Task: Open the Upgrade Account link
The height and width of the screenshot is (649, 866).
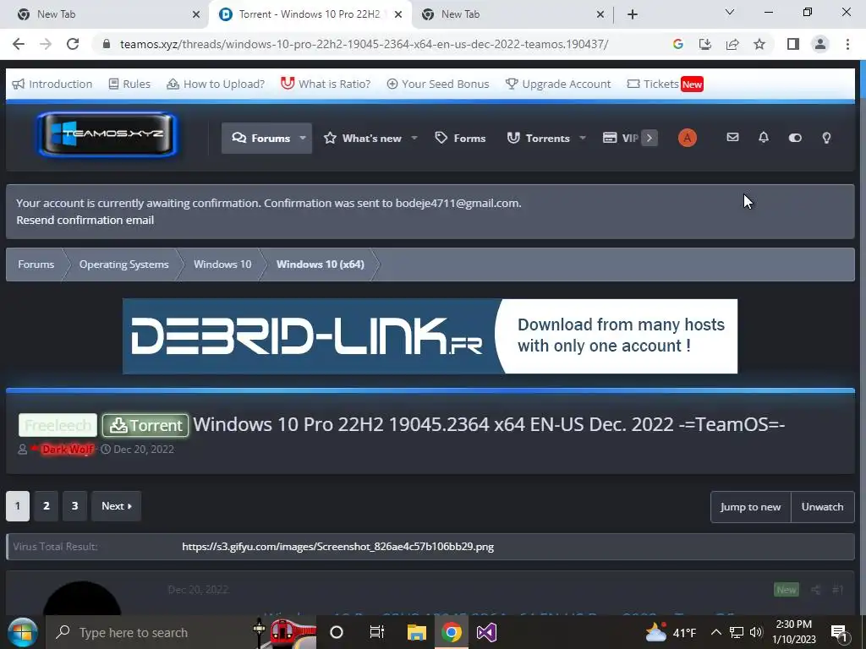Action: coord(558,84)
